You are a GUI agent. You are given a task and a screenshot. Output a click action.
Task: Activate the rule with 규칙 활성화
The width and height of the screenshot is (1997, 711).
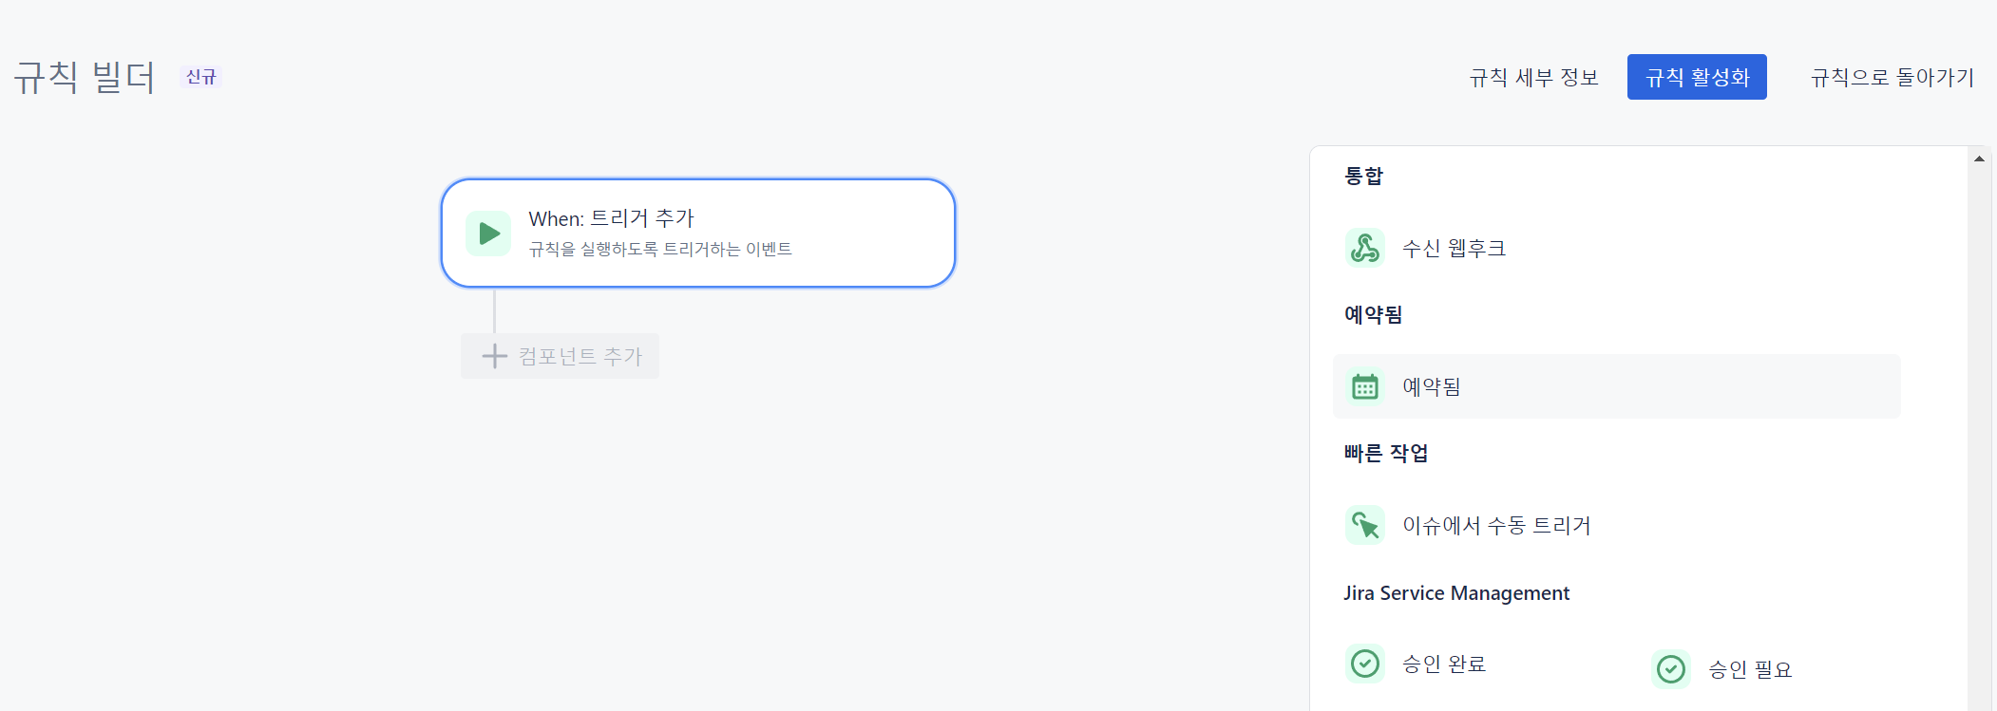pos(1697,77)
